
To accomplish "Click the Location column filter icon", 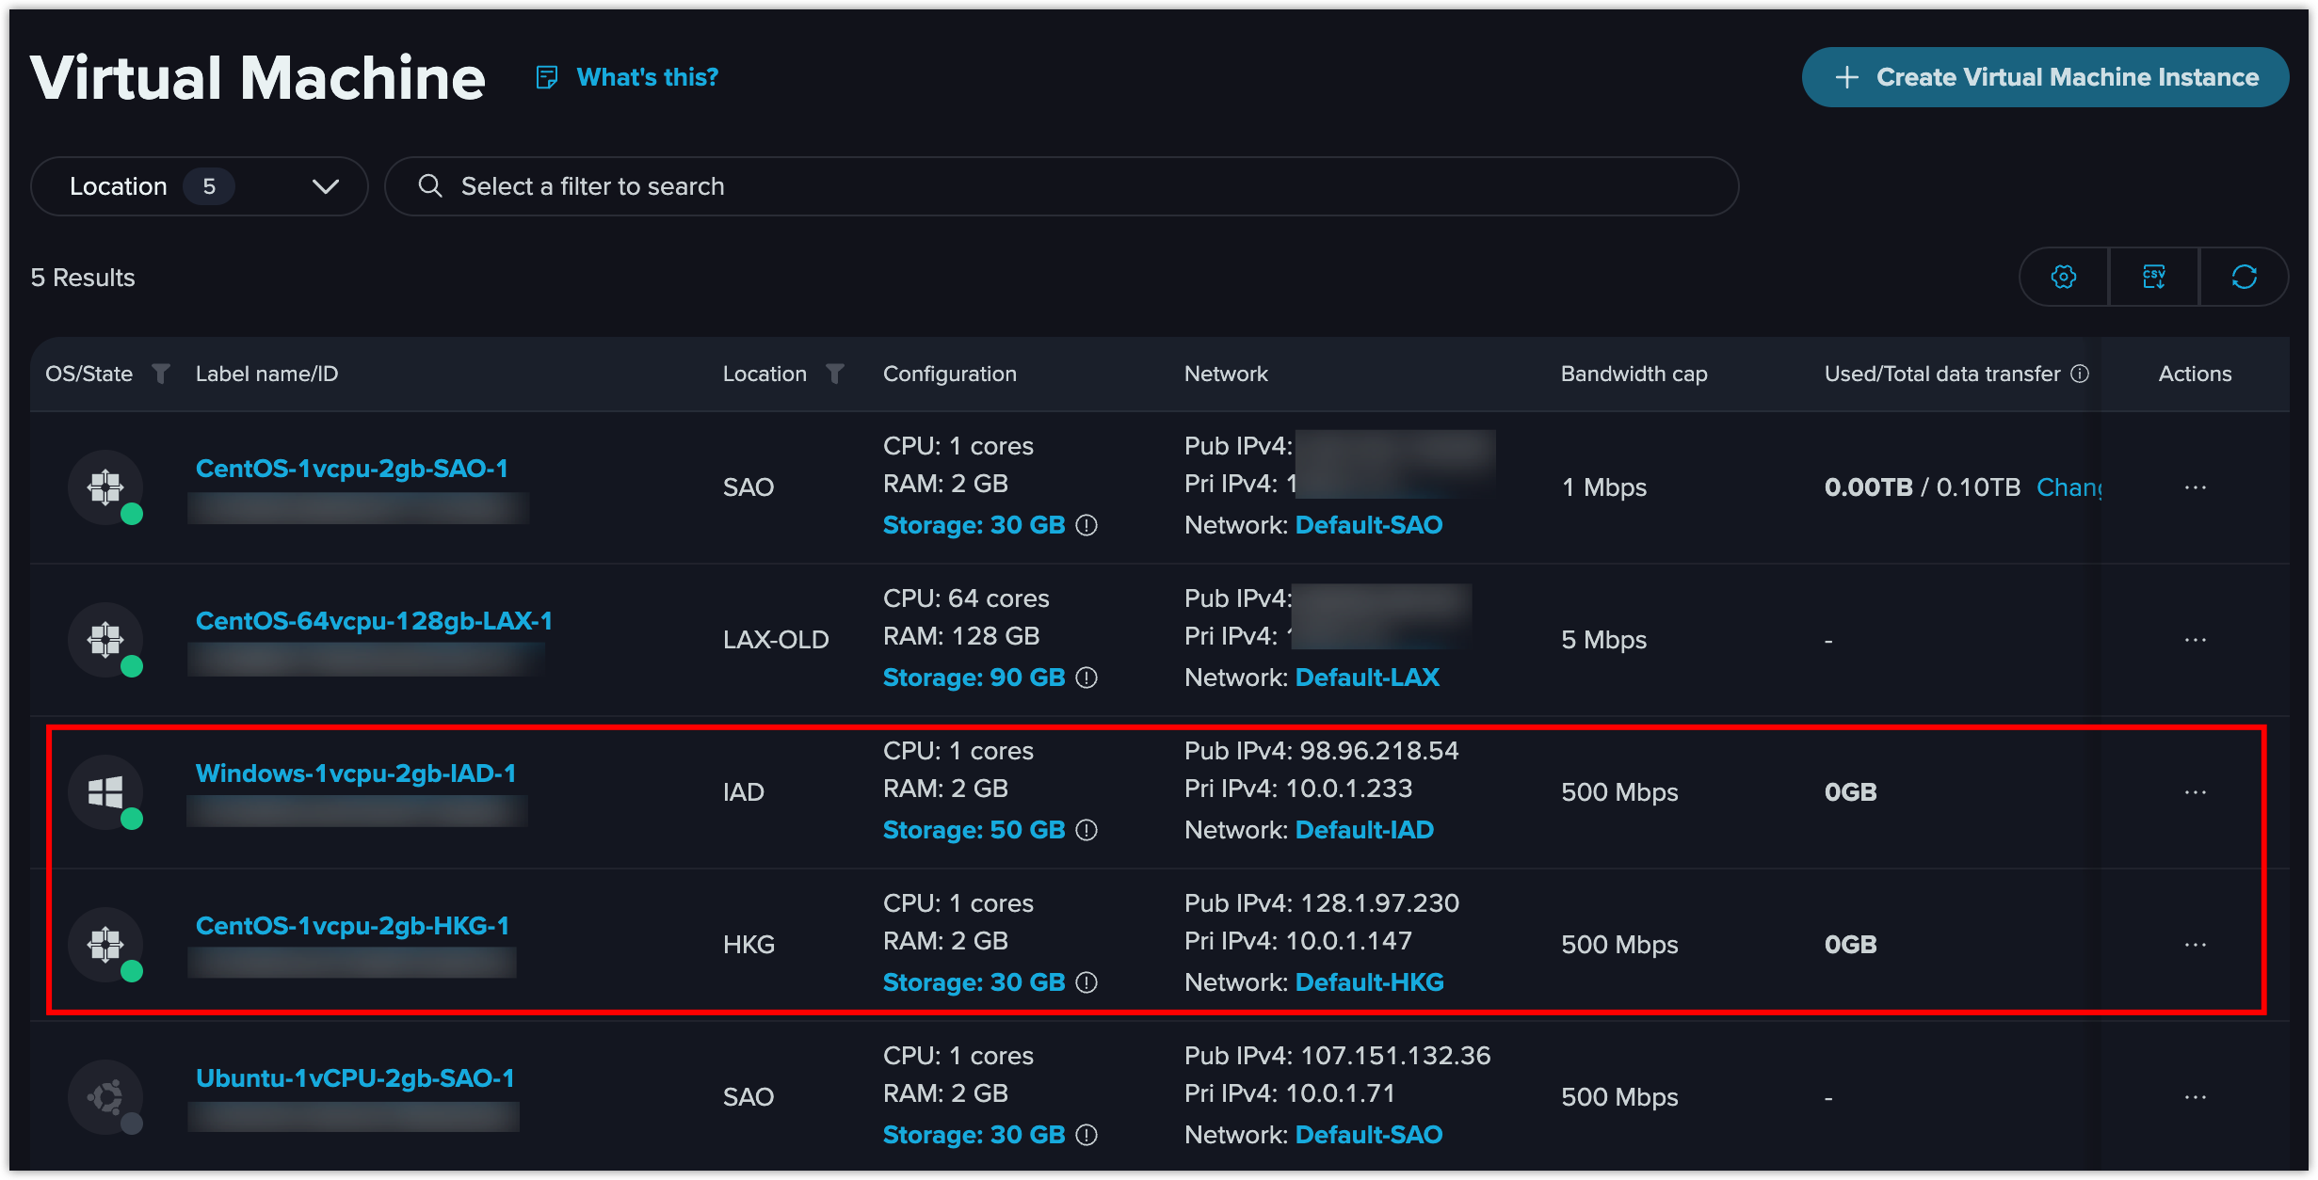I will click(x=835, y=374).
